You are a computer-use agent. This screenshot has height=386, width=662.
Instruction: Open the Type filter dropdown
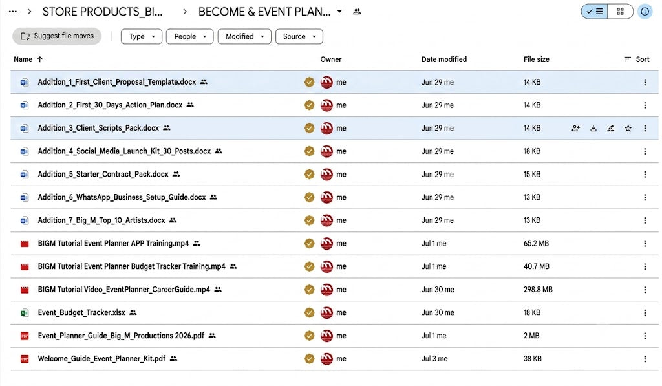[142, 36]
